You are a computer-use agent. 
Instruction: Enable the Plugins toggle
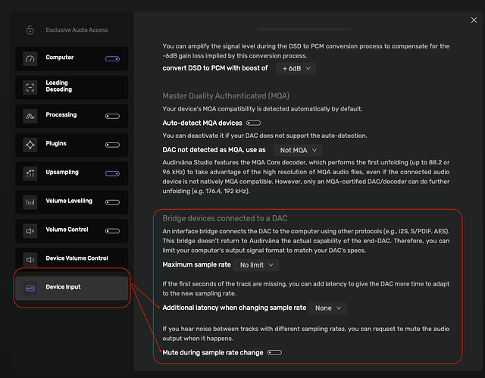(112, 145)
